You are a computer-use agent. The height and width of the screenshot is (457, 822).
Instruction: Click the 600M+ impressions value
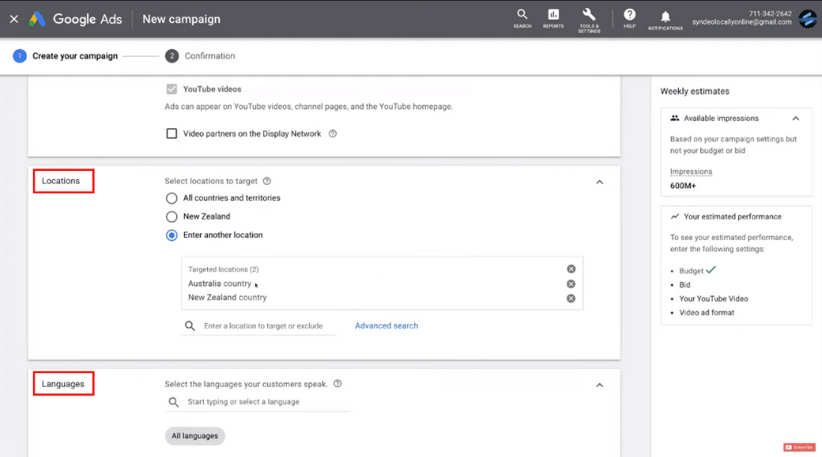pyautogui.click(x=682, y=186)
